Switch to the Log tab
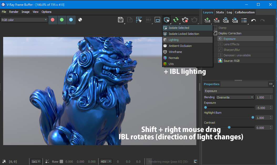Viewport: 277px width, 165px height. 229,12
